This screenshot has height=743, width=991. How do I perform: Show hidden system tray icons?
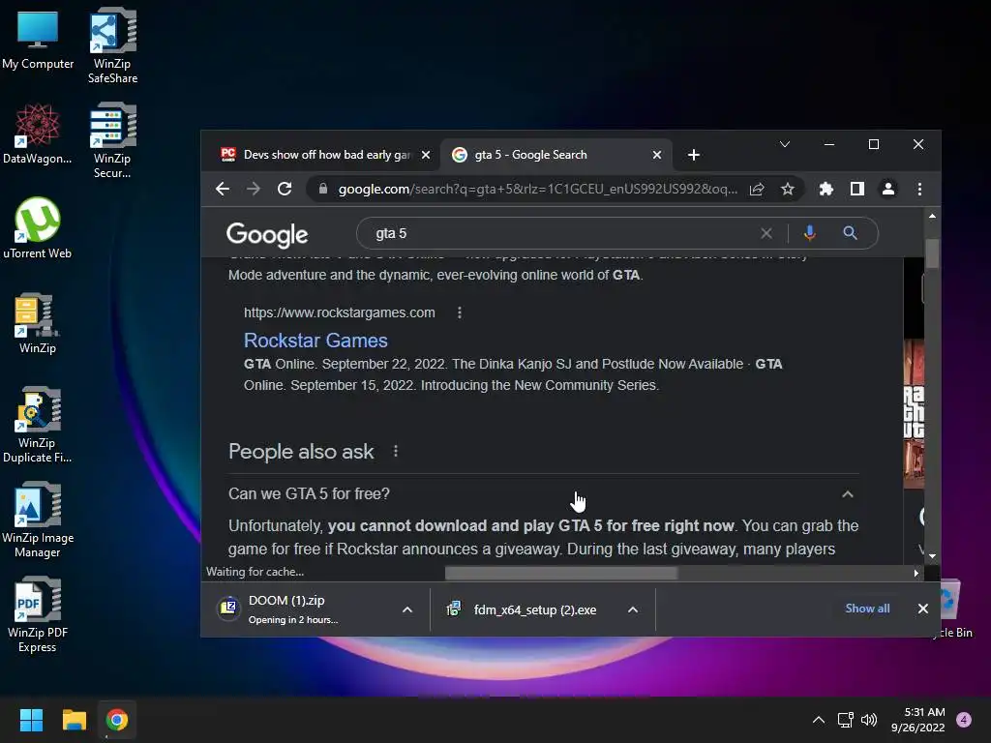[x=819, y=720]
